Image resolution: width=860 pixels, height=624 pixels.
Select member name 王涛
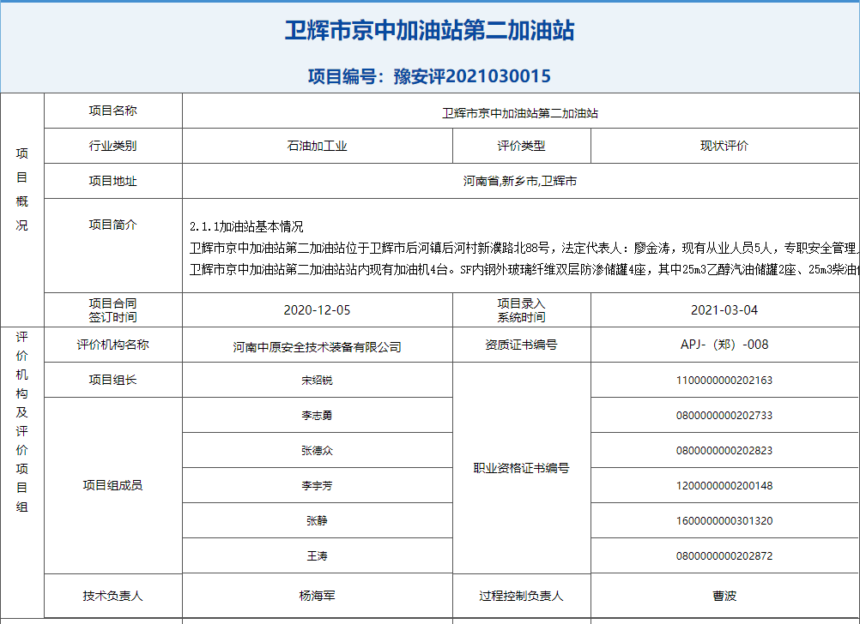[x=317, y=556]
